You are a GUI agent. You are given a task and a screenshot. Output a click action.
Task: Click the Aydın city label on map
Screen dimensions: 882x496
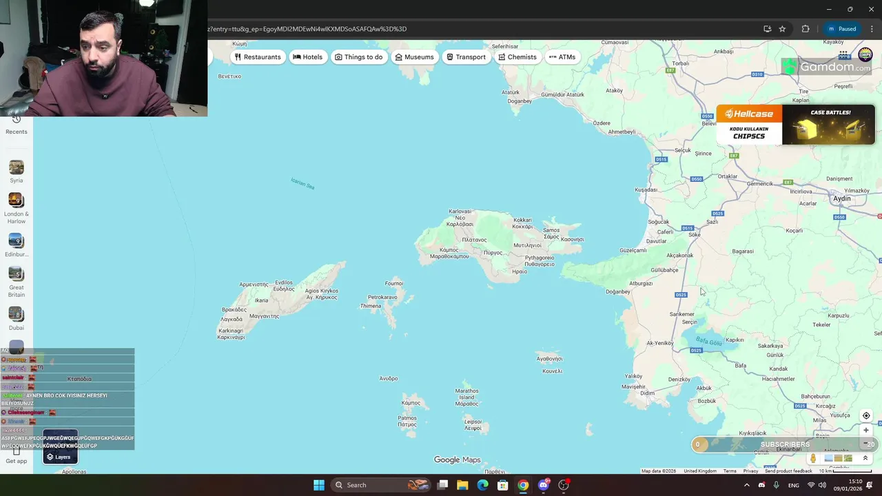click(x=841, y=198)
